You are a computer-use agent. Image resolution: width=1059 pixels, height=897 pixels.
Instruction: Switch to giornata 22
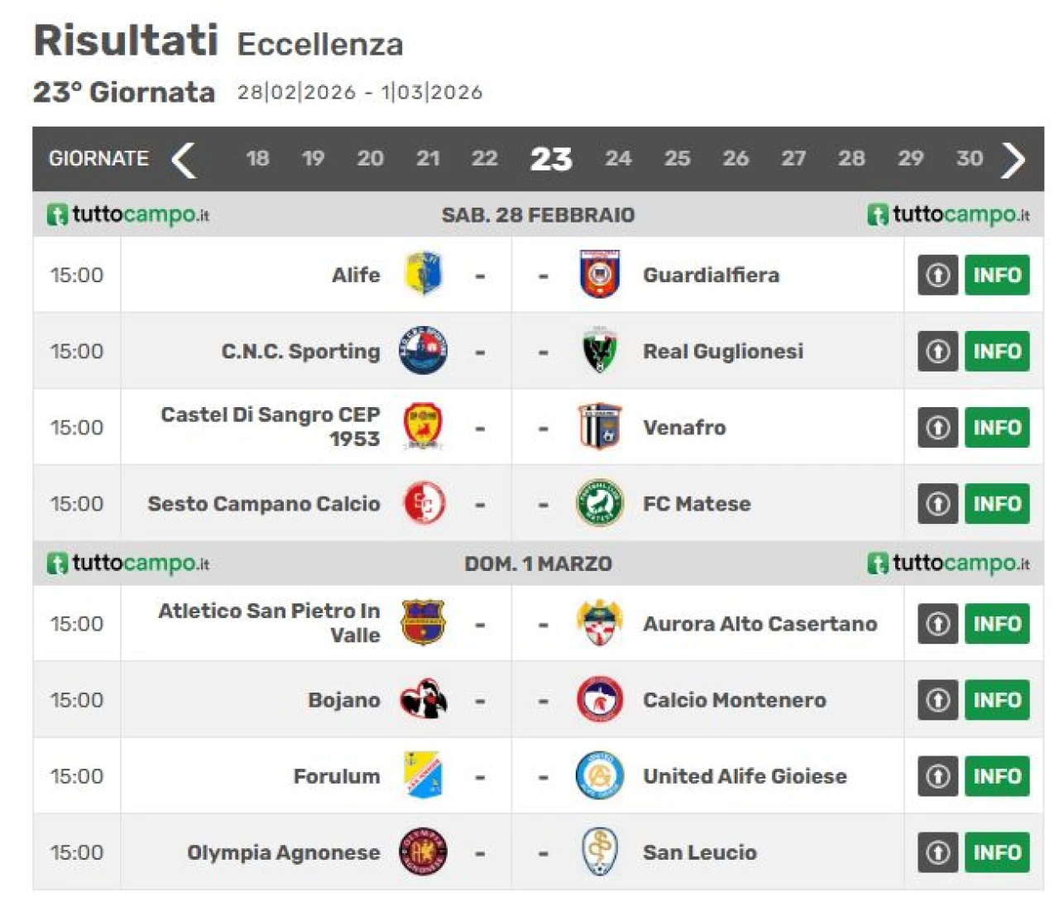(x=484, y=158)
